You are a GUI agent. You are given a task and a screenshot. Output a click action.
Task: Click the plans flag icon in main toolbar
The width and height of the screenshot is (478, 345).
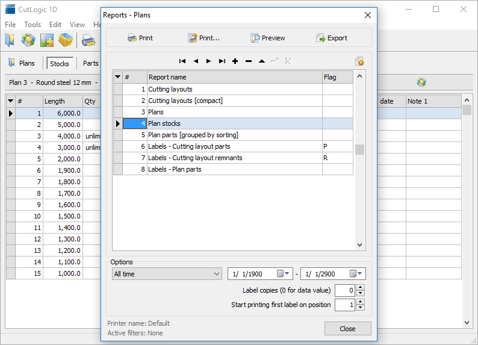click(10, 40)
